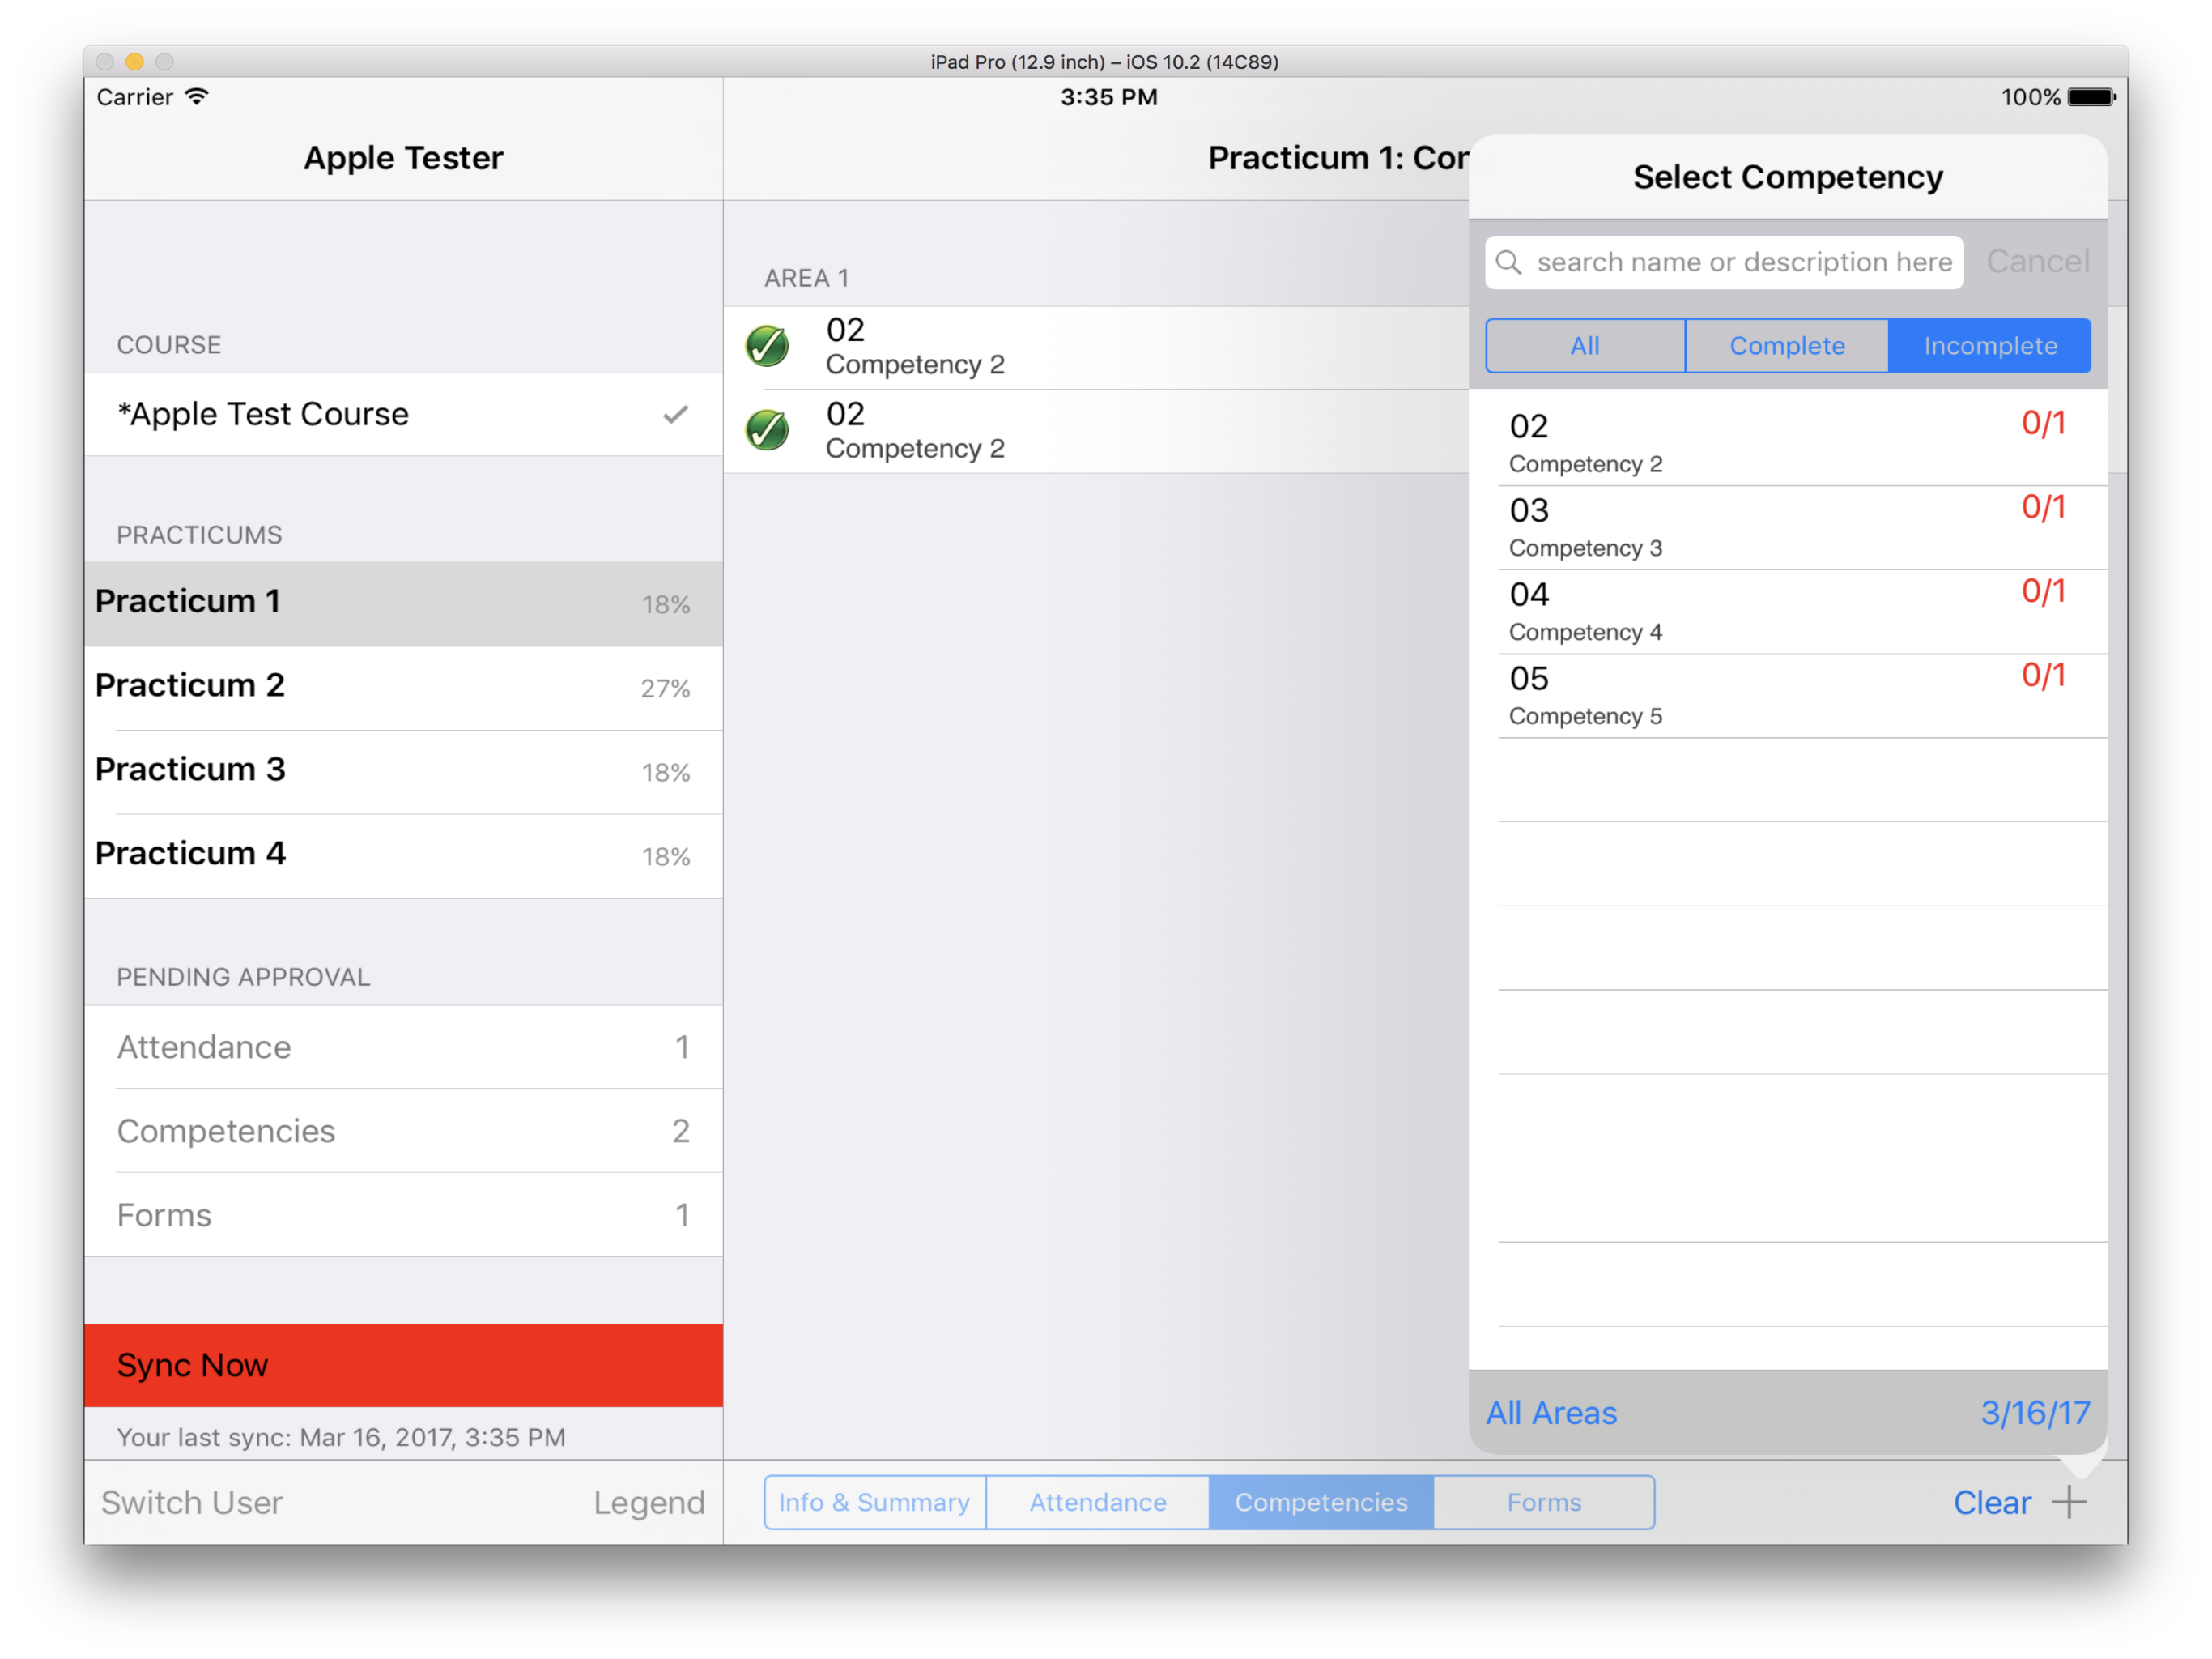
Task: Tap the Clear button
Action: (x=1992, y=1502)
